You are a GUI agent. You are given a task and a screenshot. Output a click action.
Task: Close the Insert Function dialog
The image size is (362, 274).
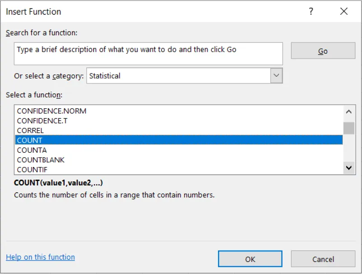coord(343,11)
